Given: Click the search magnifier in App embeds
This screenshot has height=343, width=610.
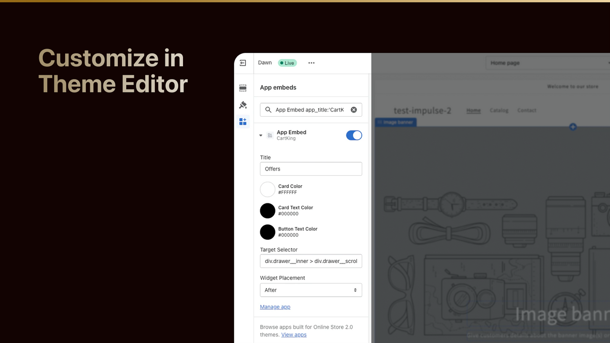Looking at the screenshot, I should pyautogui.click(x=268, y=110).
